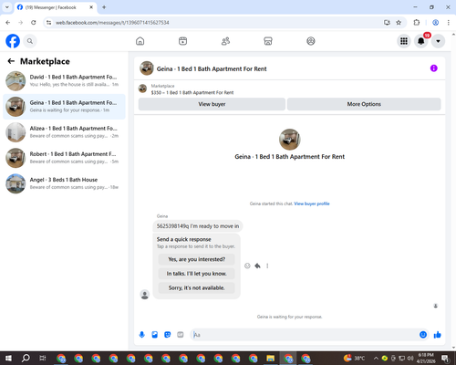Send quick reply 'In talks. I'll let you know.'

197,274
